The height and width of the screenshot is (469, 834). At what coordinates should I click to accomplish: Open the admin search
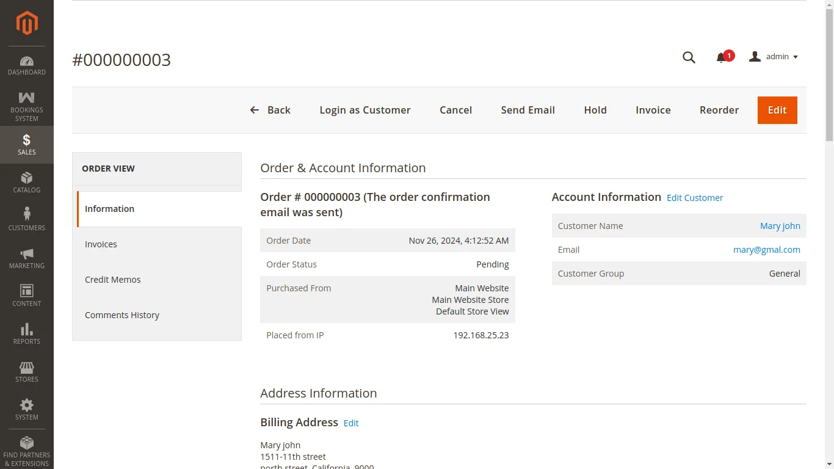[689, 57]
